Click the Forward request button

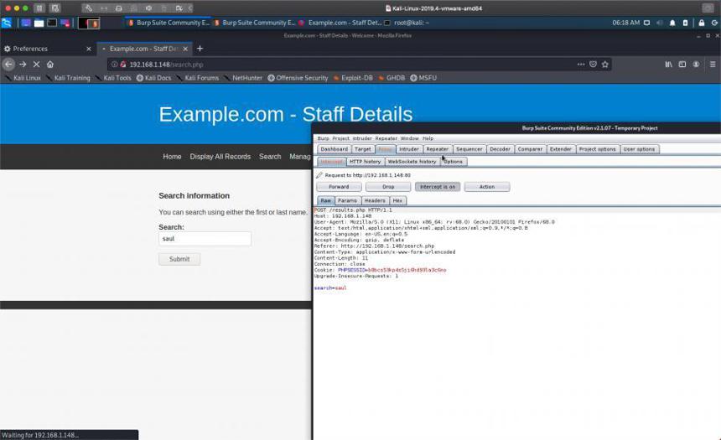point(339,187)
